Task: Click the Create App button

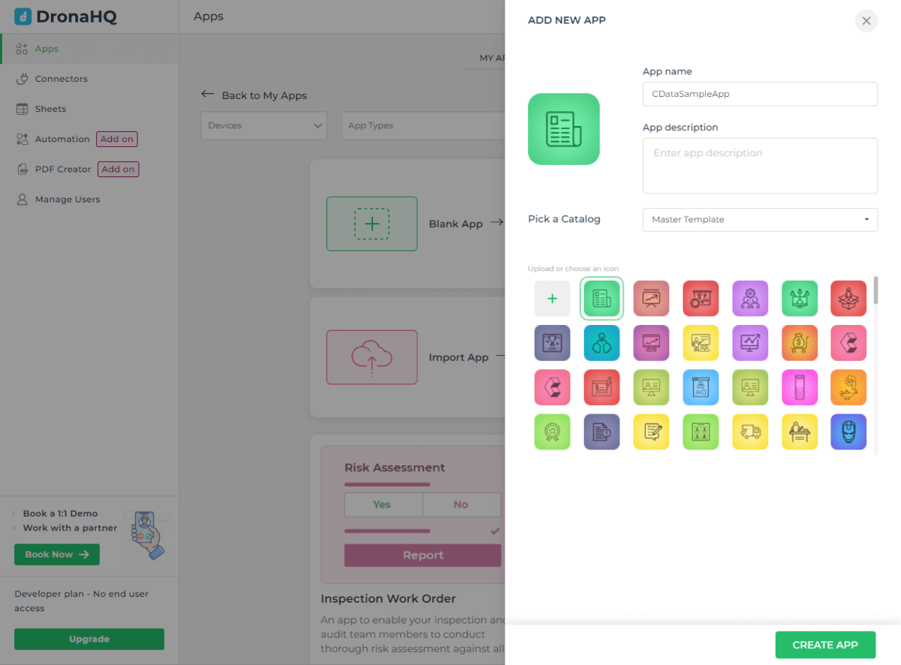Action: (x=824, y=645)
